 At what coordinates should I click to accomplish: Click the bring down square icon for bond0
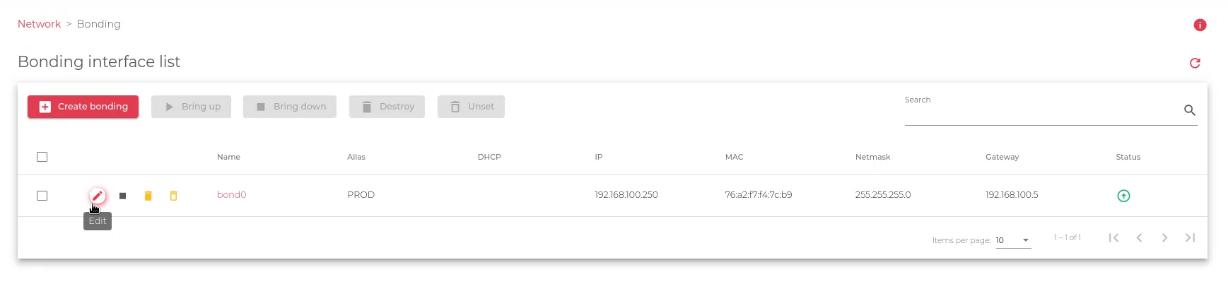[122, 196]
